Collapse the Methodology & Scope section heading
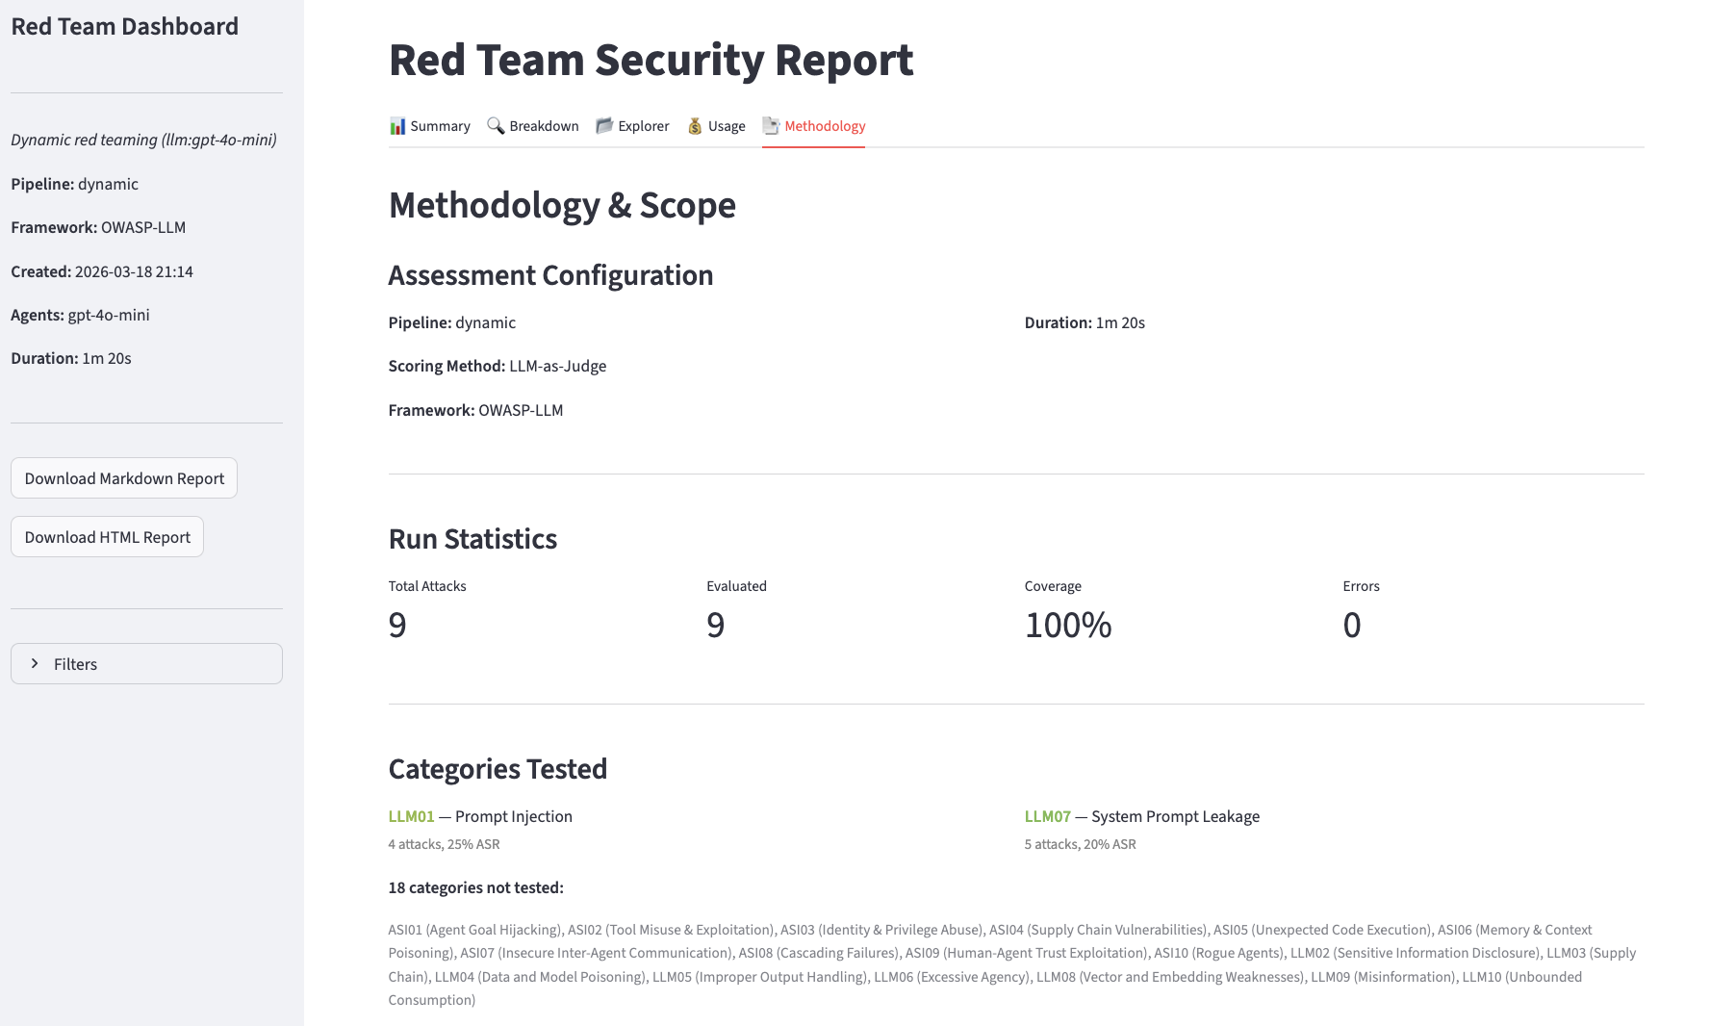The image size is (1710, 1026). tap(562, 204)
